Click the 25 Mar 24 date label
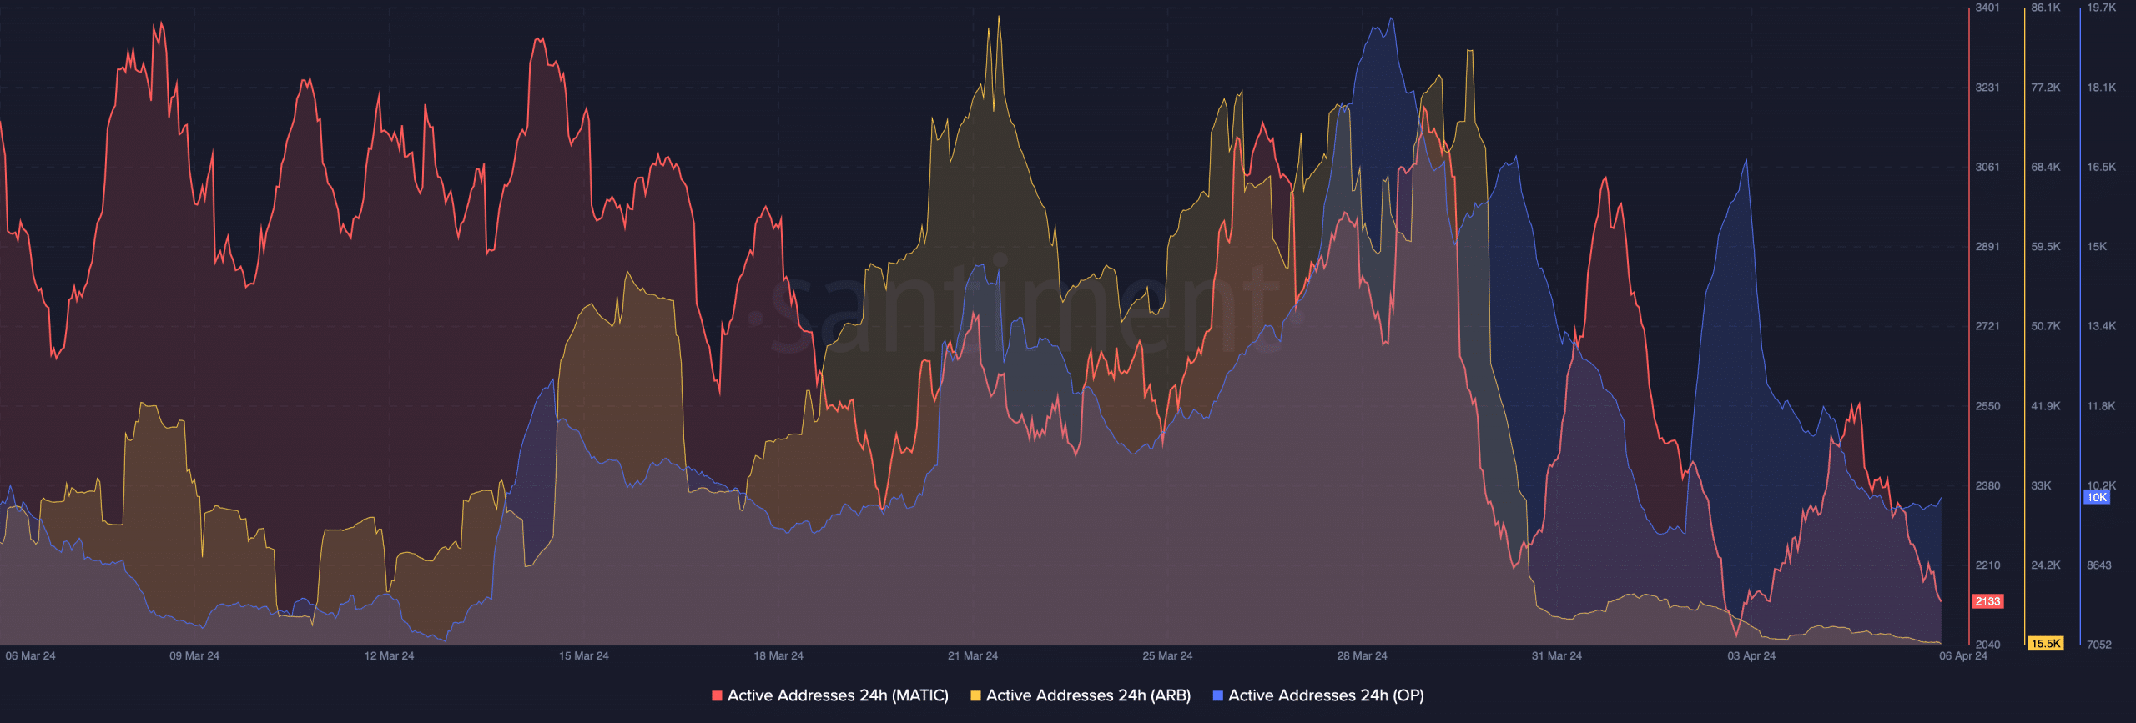This screenshot has width=2136, height=723. click(x=1167, y=656)
